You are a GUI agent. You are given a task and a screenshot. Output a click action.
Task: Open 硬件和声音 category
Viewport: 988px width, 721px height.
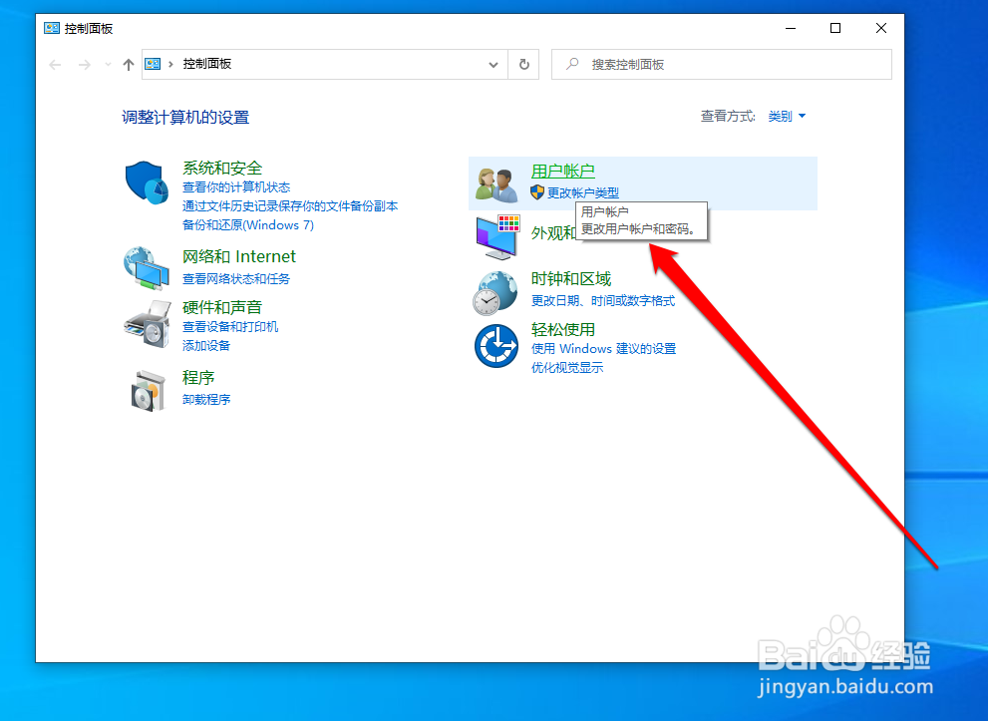pos(222,307)
